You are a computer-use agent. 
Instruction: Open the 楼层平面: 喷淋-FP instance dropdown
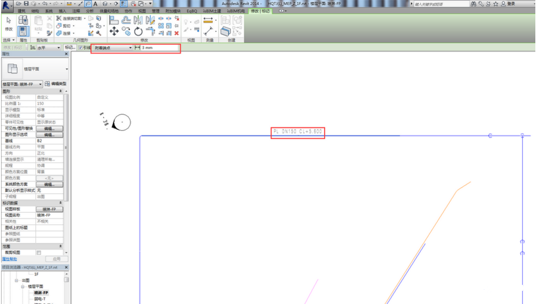(22, 84)
